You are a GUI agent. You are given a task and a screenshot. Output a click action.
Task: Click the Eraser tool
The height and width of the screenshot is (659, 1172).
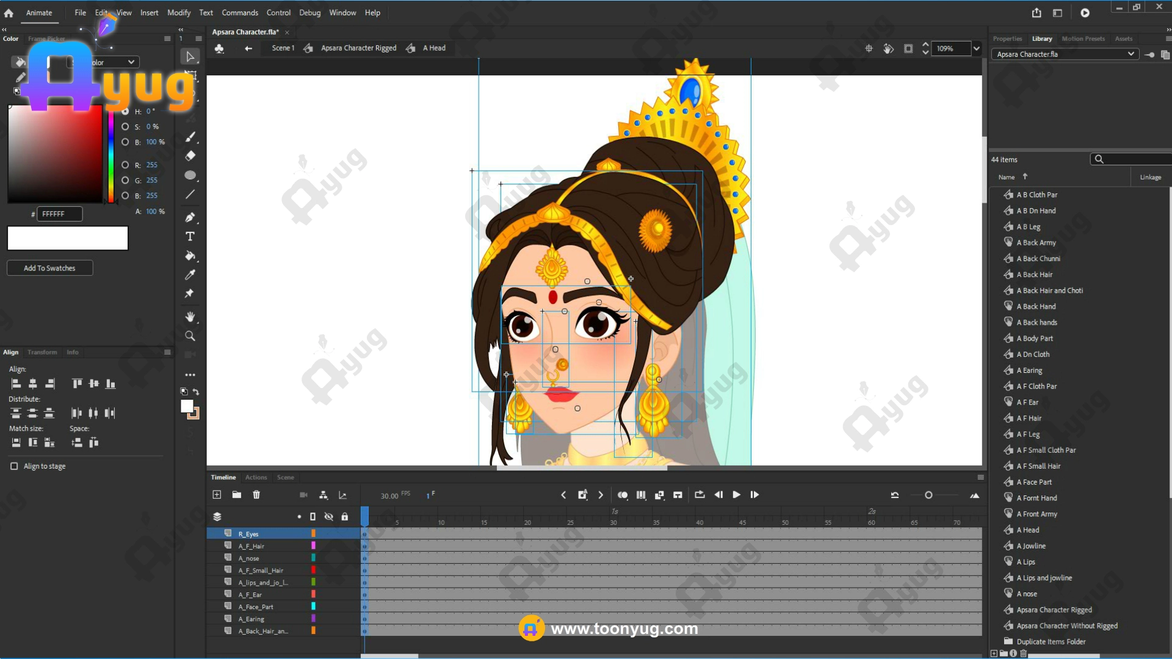tap(190, 156)
